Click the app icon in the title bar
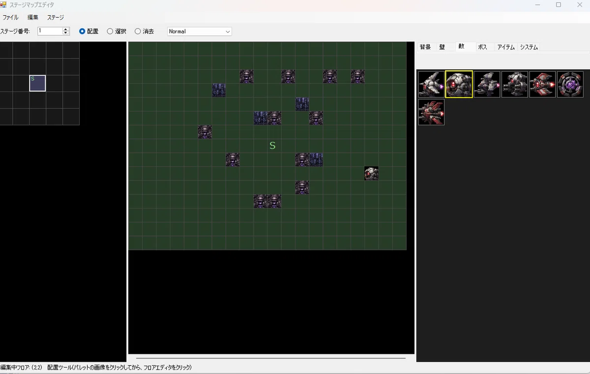This screenshot has width=590, height=374. [x=3, y=5]
